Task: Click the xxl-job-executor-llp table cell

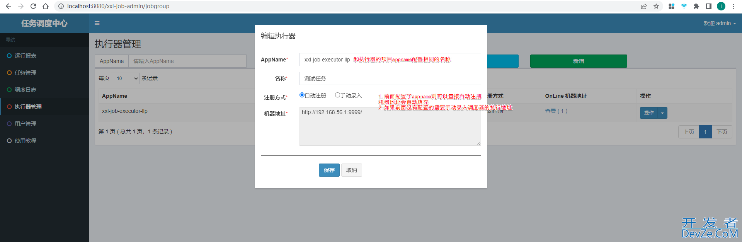Action: [x=125, y=111]
